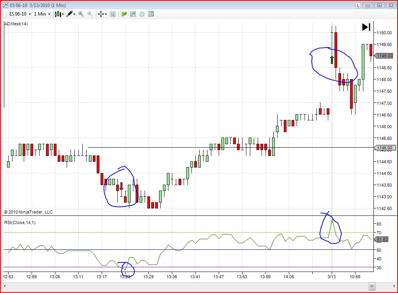
Task: Open the drawing tools dropdown arrow
Action: [74, 14]
